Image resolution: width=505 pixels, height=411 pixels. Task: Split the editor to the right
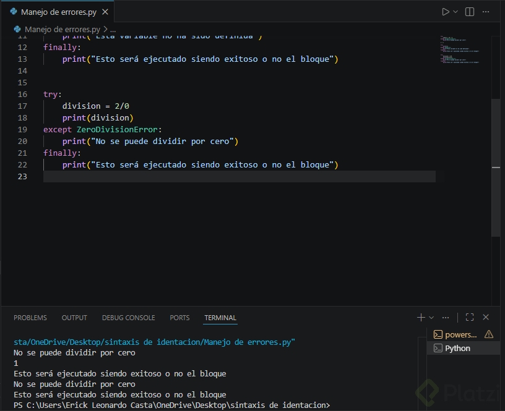coord(470,12)
